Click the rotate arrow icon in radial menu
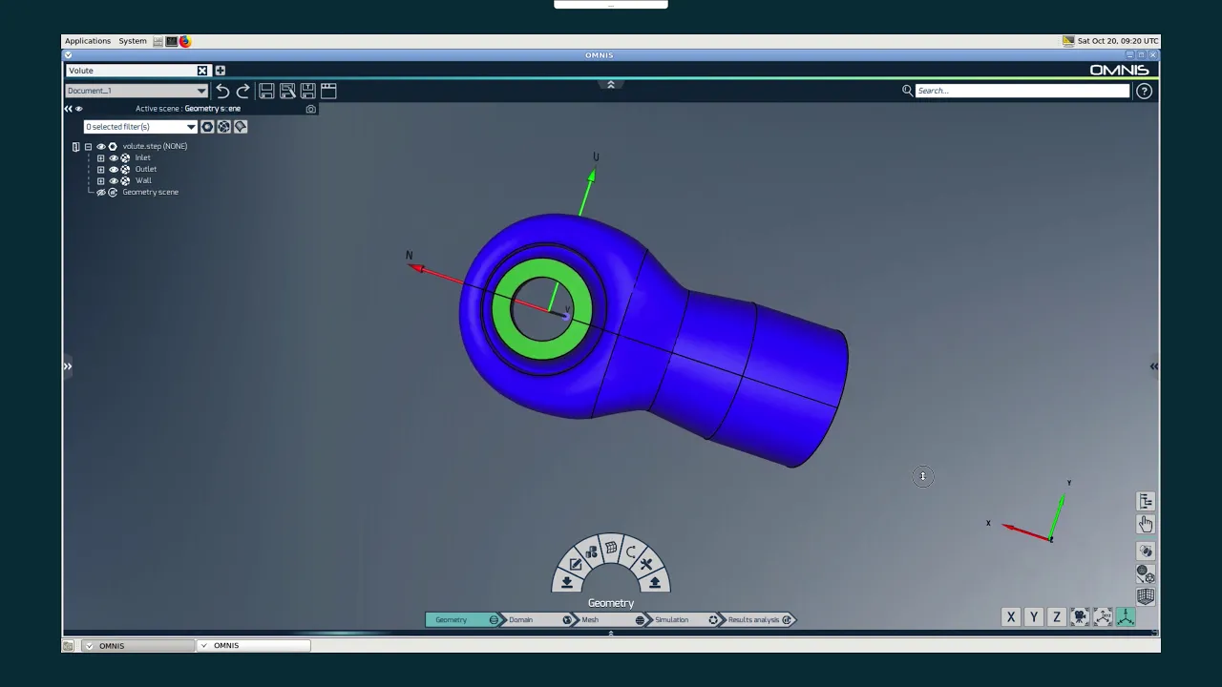 click(631, 552)
